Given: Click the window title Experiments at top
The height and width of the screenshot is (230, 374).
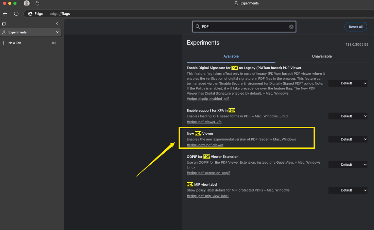Looking at the screenshot, I should (x=249, y=3).
